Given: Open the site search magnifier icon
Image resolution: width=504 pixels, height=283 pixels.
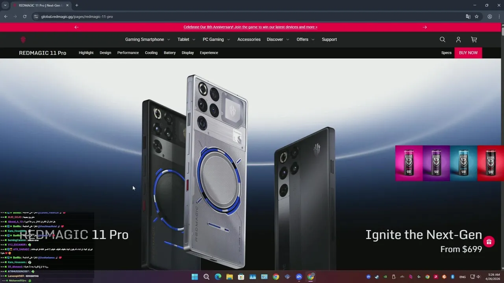Looking at the screenshot, I should 443,39.
